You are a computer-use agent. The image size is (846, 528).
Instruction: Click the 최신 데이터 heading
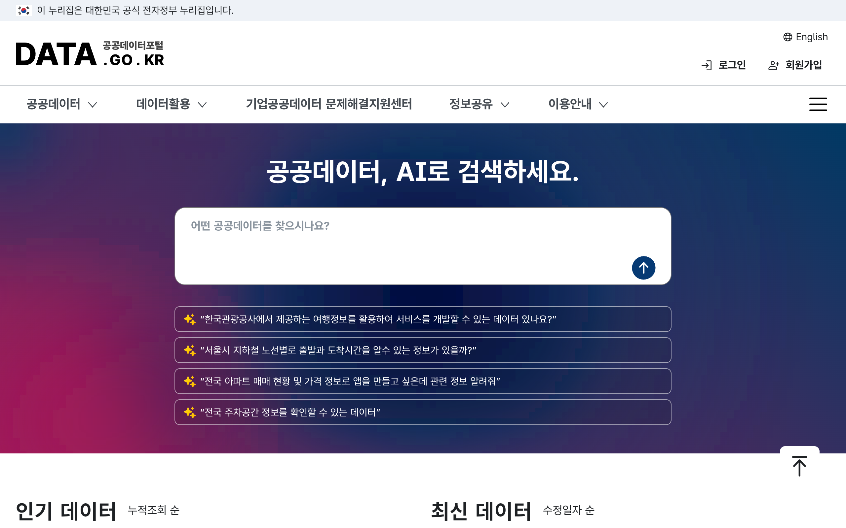481,511
